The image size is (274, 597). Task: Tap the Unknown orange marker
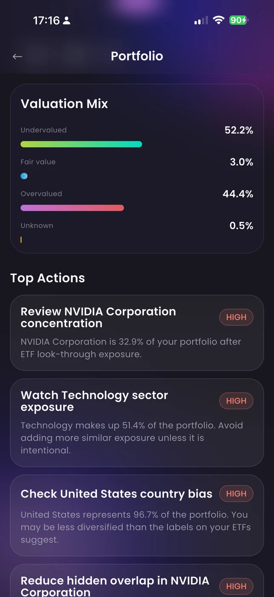pyautogui.click(x=21, y=240)
